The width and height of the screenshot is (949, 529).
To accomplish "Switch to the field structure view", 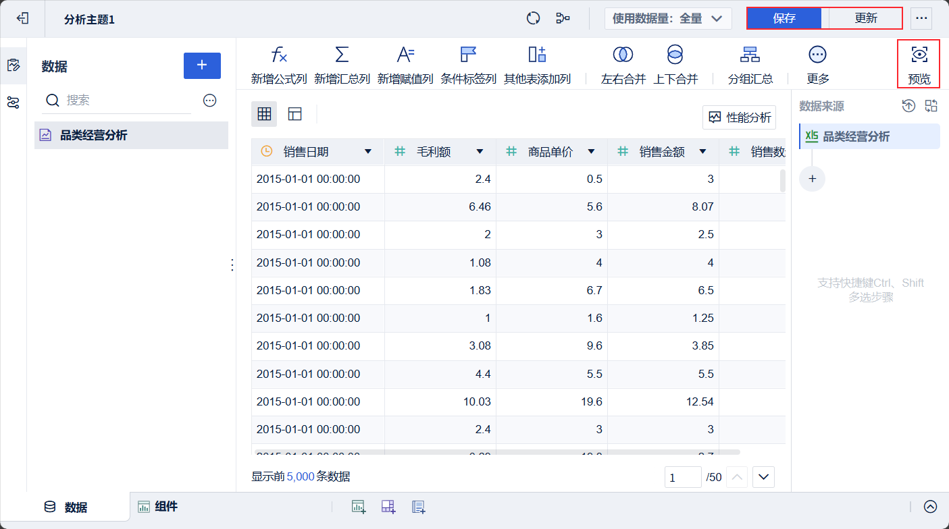I will 294,114.
